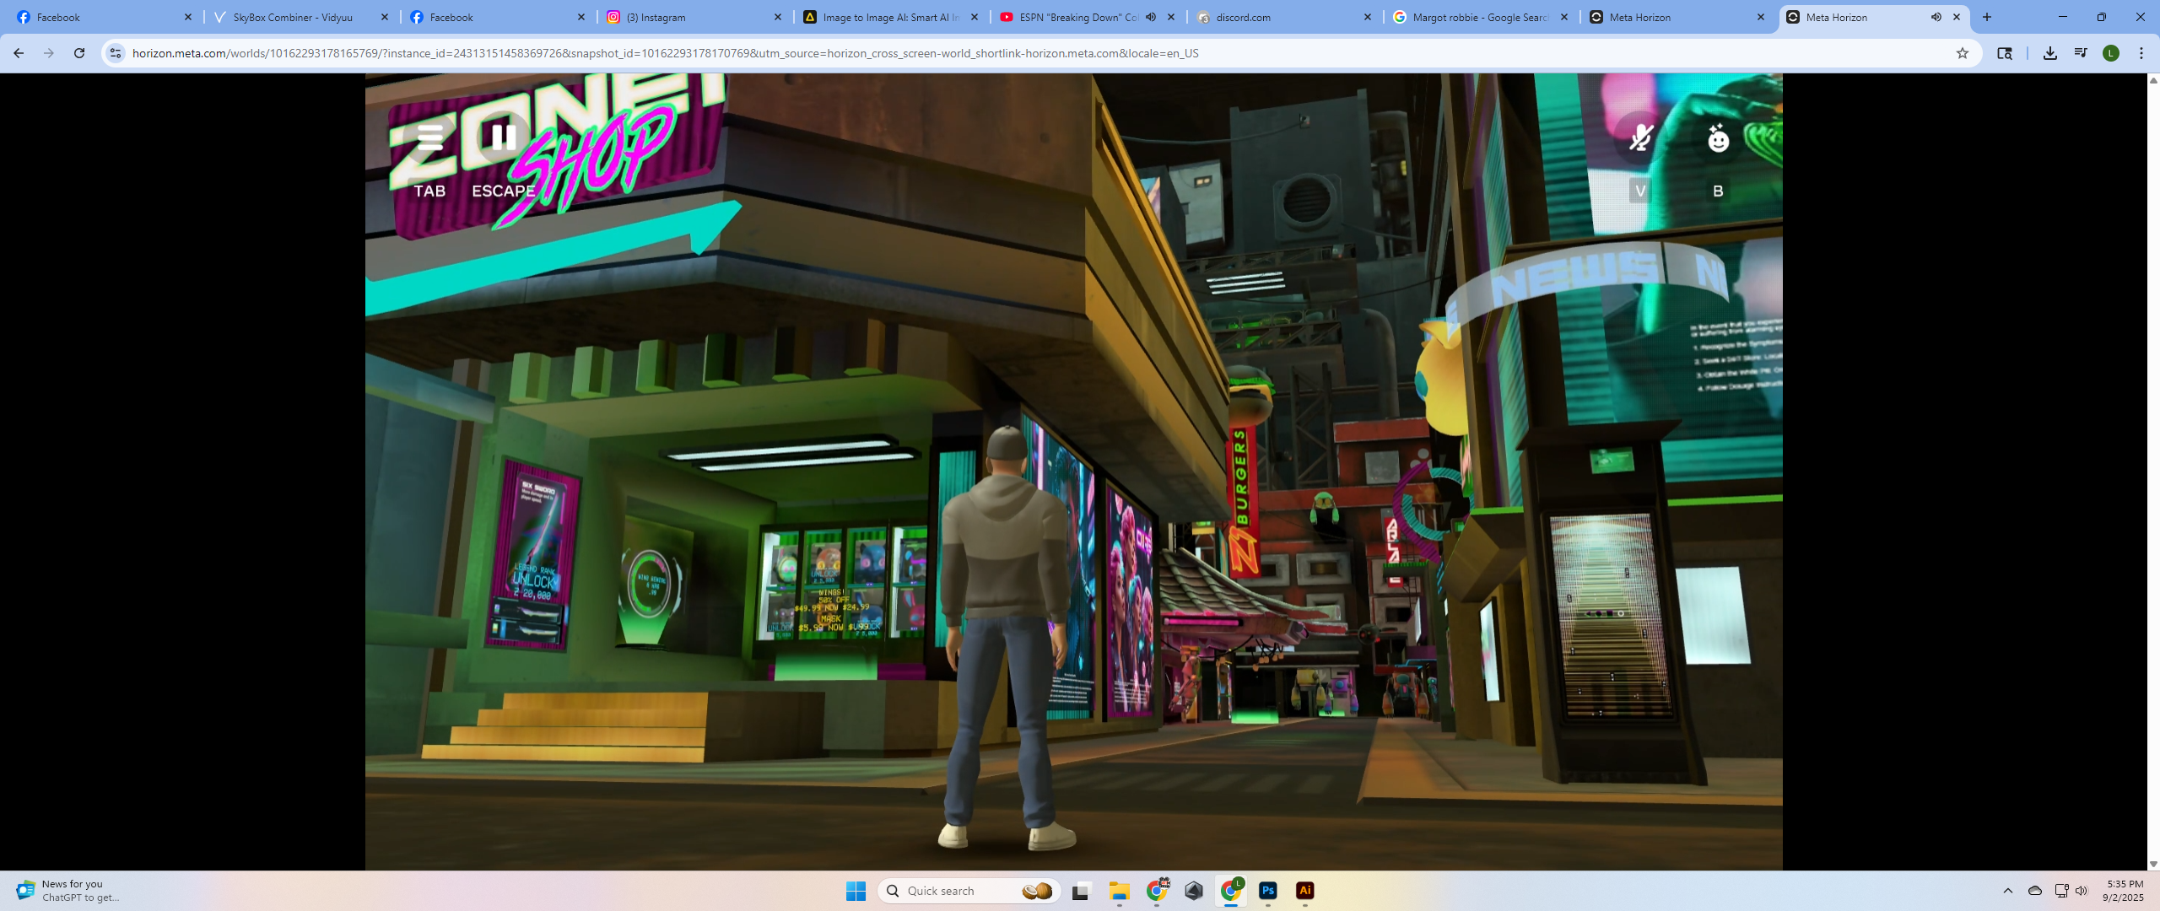View site information icon in address bar
This screenshot has height=911, width=2160.
[x=116, y=53]
